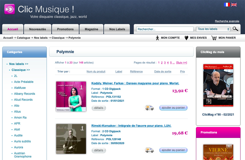Select the Aliud Records label
Image resolution: width=245 pixels, height=160 pixels.
tap(23, 99)
